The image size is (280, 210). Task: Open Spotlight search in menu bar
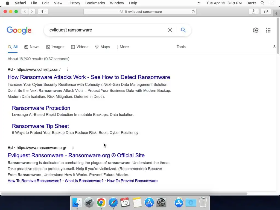(262, 3)
